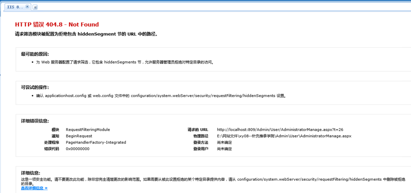
Task: Select the IIS 8.. tab
Action: tap(14, 7)
